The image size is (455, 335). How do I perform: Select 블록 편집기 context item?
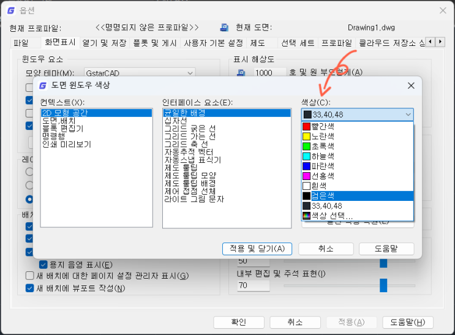coord(96,129)
